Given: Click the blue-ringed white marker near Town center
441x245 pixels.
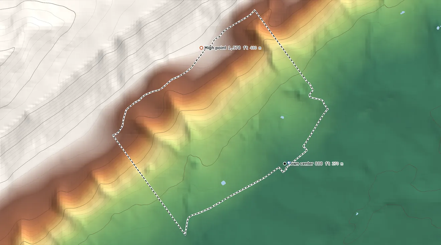Looking at the screenshot, I should coord(289,163).
